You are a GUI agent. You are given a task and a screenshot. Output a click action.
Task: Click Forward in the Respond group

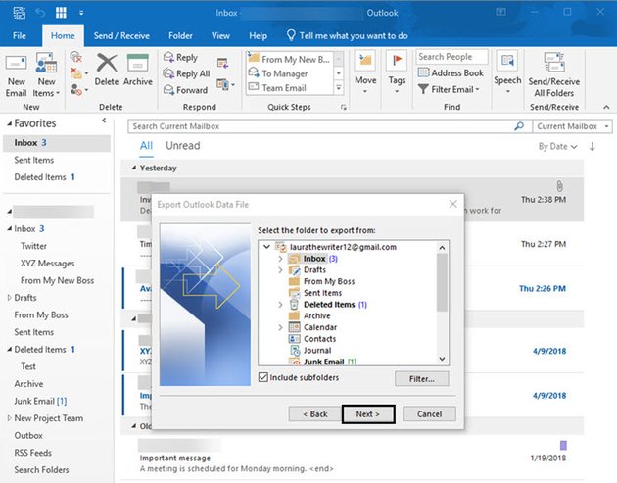186,90
